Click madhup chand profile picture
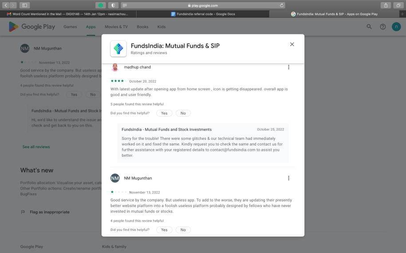 (115, 67)
